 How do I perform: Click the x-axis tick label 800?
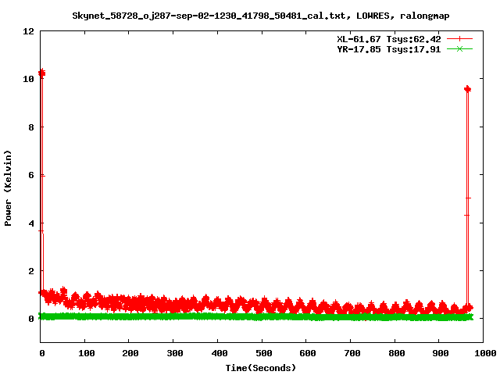pyautogui.click(x=396, y=353)
